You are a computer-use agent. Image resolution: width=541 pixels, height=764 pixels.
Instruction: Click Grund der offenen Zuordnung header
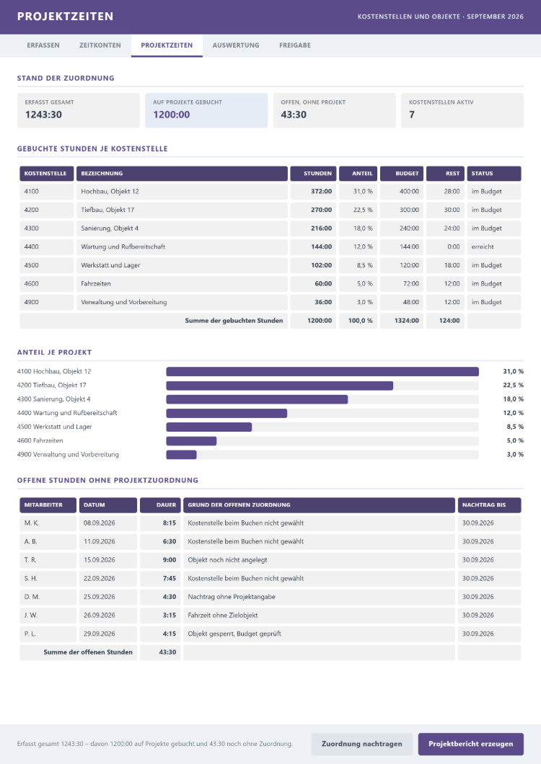pyautogui.click(x=319, y=505)
